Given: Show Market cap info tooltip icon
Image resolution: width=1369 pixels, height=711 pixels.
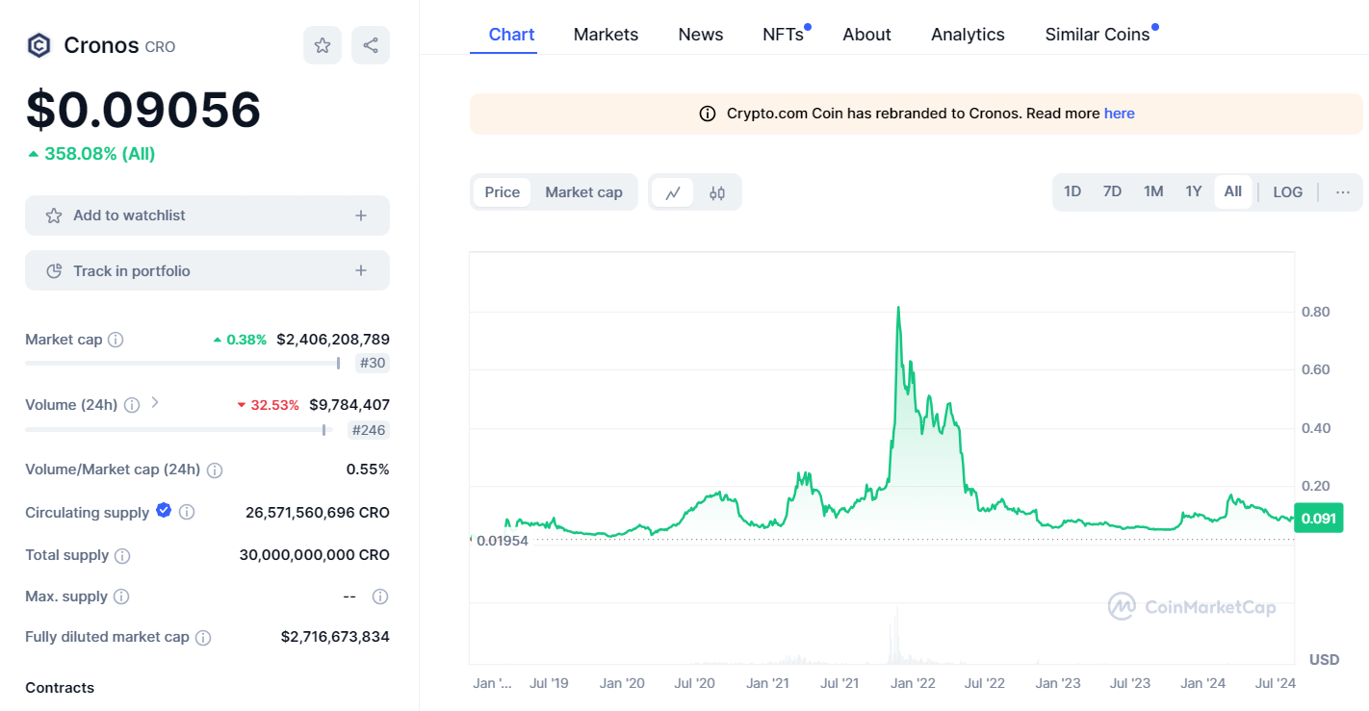Looking at the screenshot, I should pyautogui.click(x=116, y=340).
